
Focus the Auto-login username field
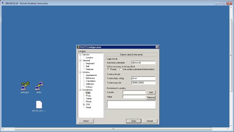click(x=143, y=63)
